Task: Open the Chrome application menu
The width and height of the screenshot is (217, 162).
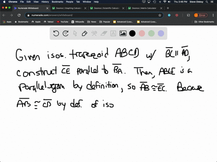Action: (13, 2)
